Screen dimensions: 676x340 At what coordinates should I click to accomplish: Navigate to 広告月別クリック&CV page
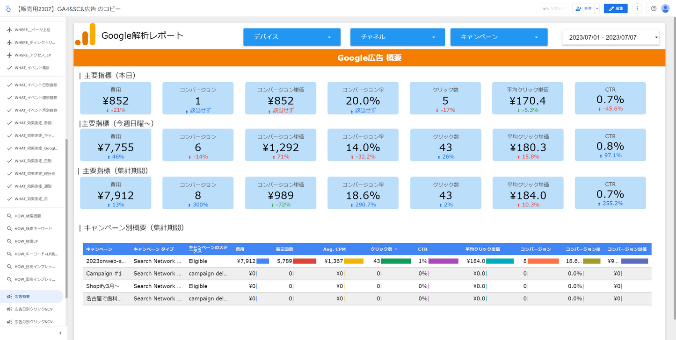point(33,322)
